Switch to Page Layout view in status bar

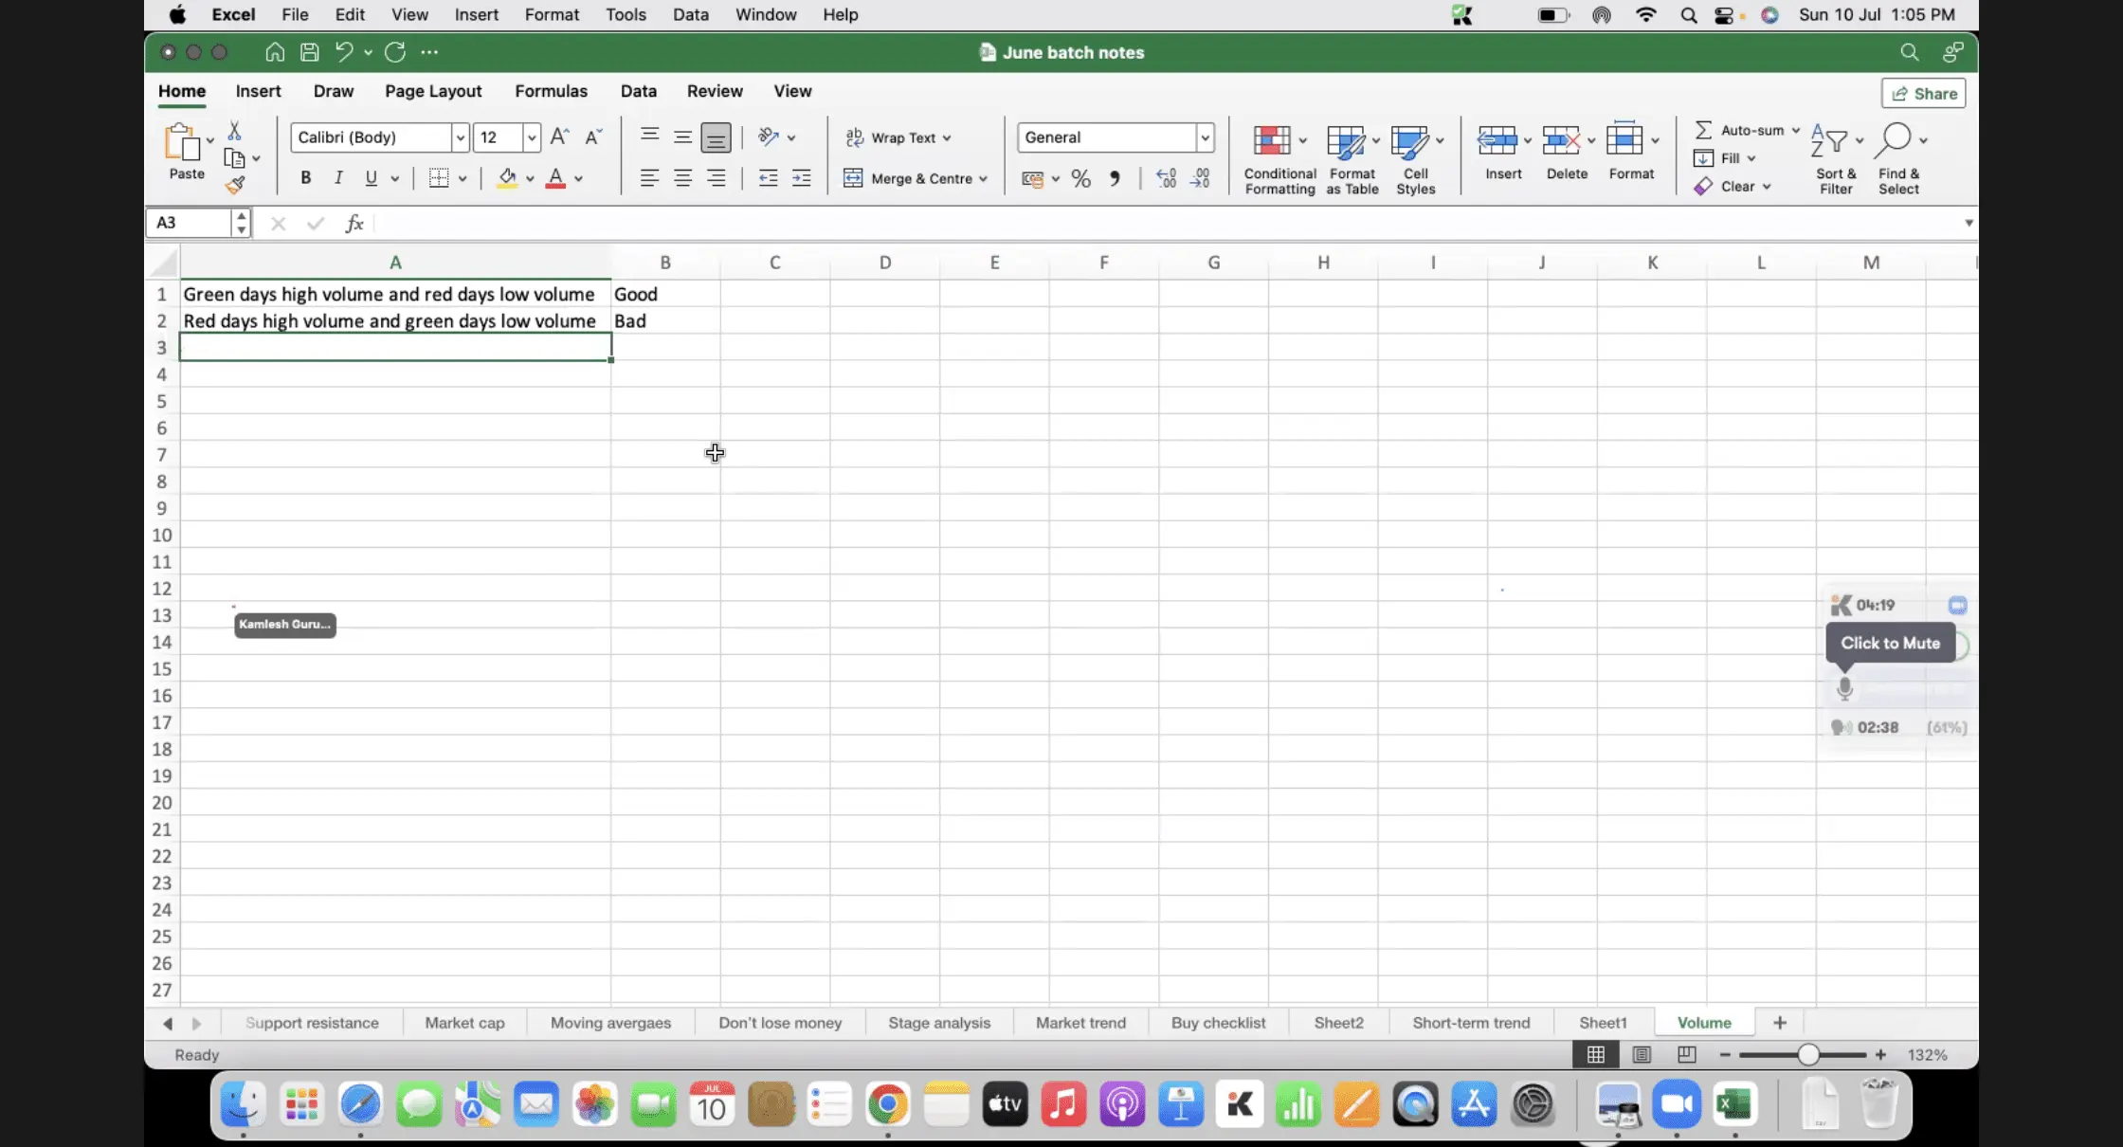point(1642,1054)
